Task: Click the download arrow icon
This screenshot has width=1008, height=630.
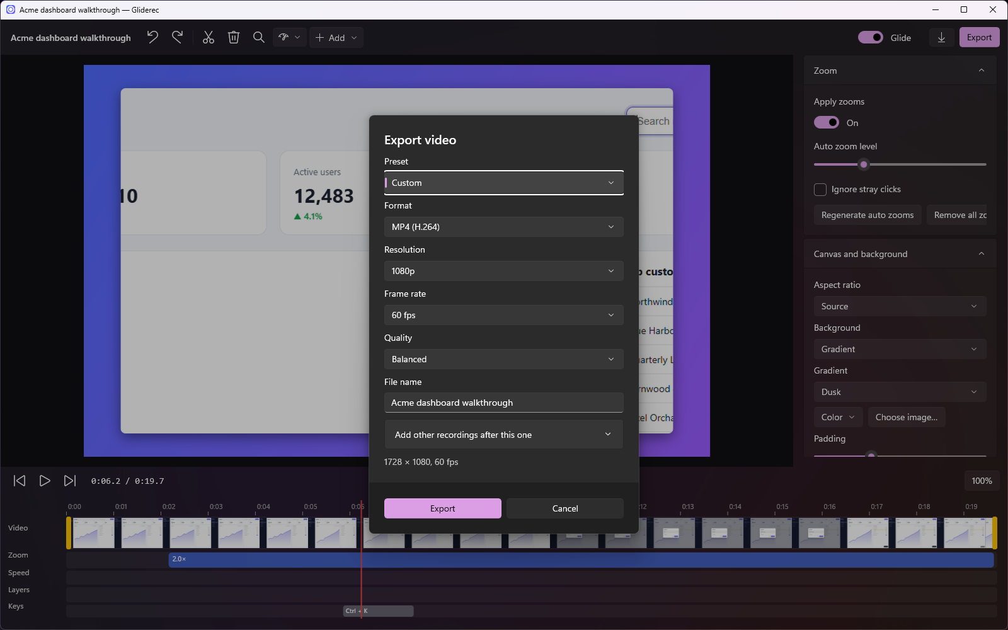Action: (941, 38)
